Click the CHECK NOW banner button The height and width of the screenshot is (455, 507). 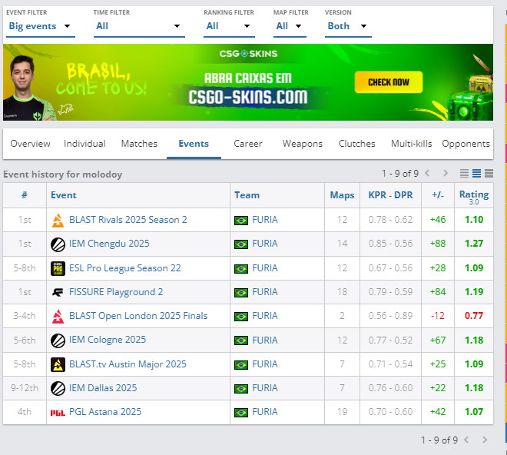[389, 82]
